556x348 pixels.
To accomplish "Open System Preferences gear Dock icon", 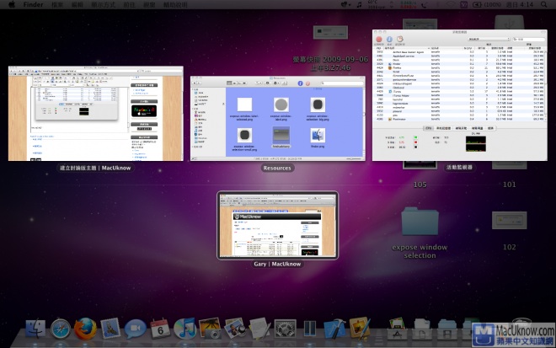I will pyautogui.click(x=285, y=330).
